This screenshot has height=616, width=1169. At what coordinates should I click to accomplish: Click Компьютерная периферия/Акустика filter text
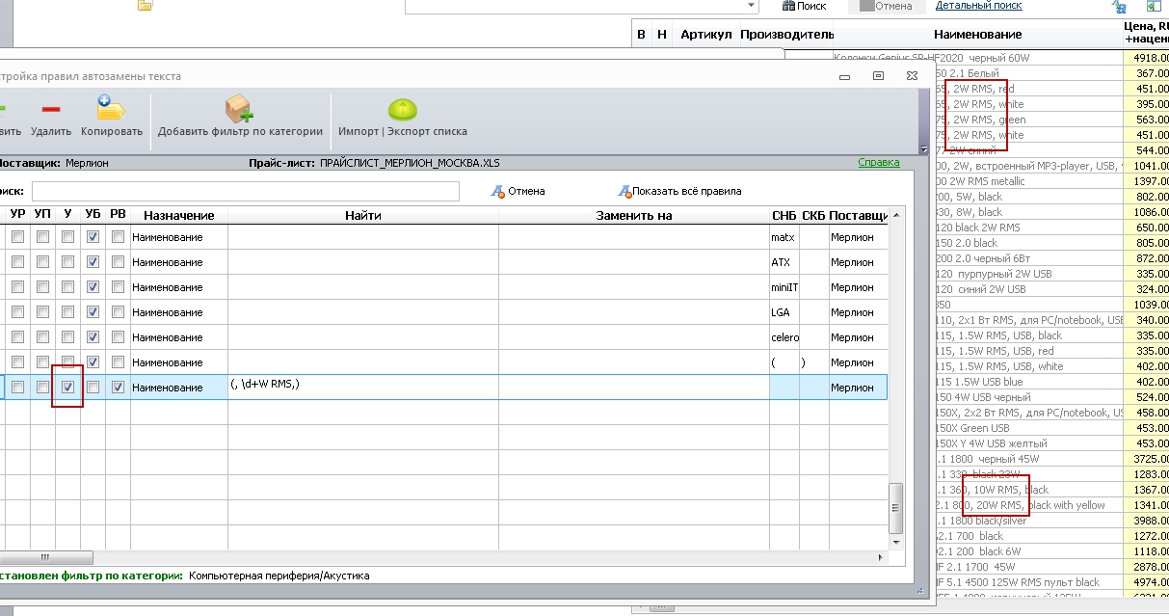point(279,576)
